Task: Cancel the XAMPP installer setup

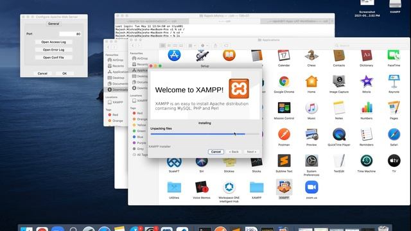Action: [216, 152]
